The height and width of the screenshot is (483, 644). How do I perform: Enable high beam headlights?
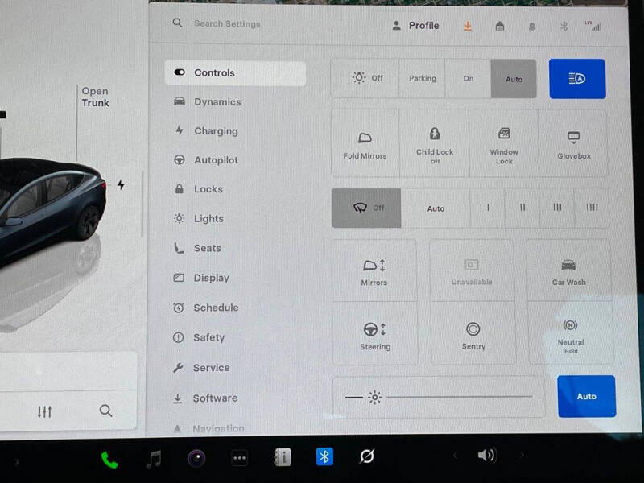tap(577, 78)
